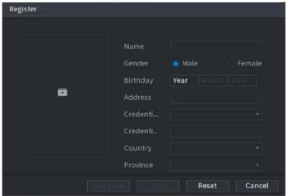Image resolution: width=286 pixels, height=196 pixels.
Task: Click the Country label text
Action: (138, 148)
